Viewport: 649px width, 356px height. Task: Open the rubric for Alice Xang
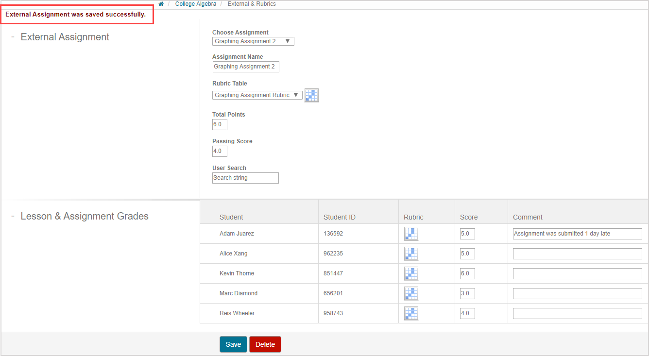coord(411,254)
